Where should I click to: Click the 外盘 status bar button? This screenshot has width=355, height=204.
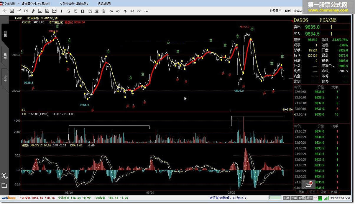(294, 198)
